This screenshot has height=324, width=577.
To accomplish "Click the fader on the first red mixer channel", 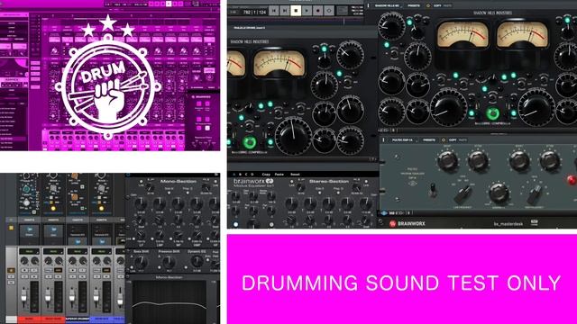I will 23,296.
